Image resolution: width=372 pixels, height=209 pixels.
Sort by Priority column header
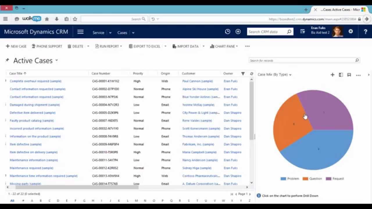pyautogui.click(x=138, y=73)
